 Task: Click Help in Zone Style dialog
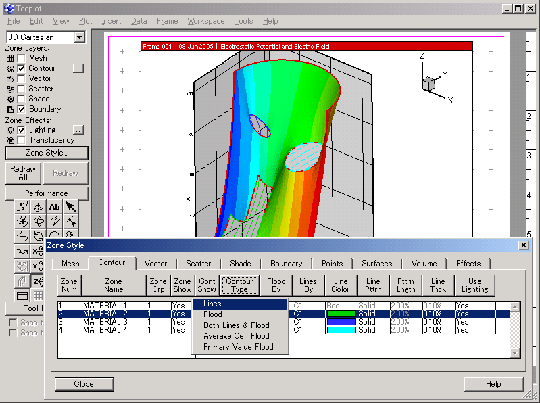click(493, 384)
